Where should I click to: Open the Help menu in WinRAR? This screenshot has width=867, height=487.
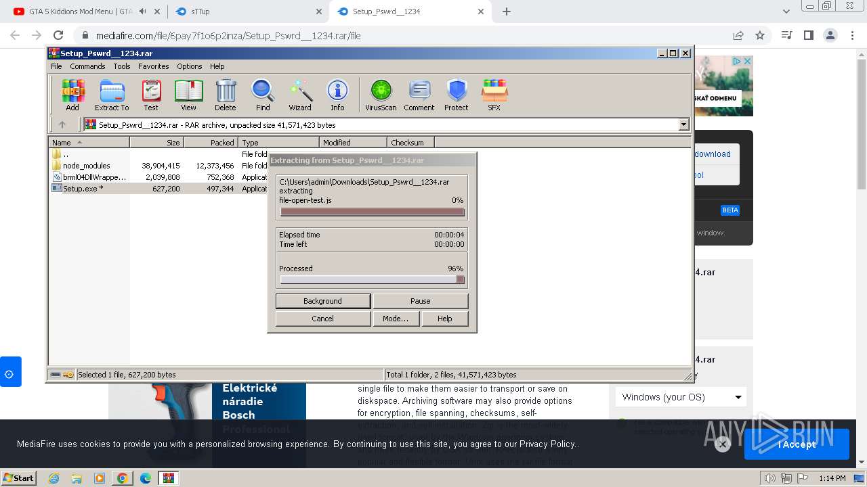217,66
